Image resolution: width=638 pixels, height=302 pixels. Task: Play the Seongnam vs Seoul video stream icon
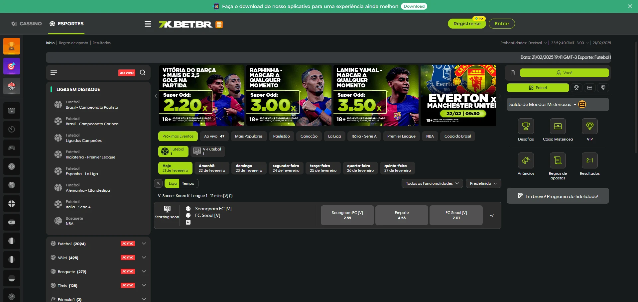point(188,222)
